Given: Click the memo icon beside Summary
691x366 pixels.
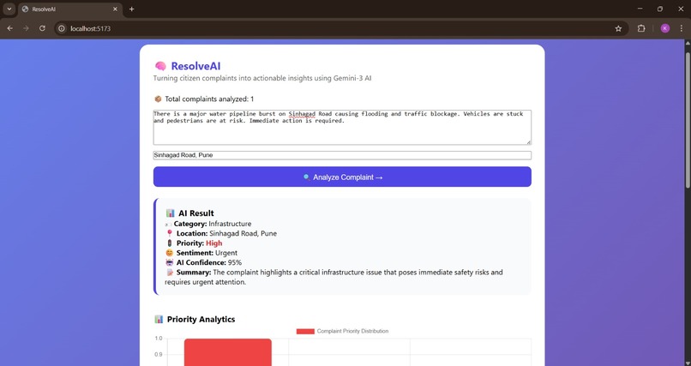Looking at the screenshot, I should 170,273.
